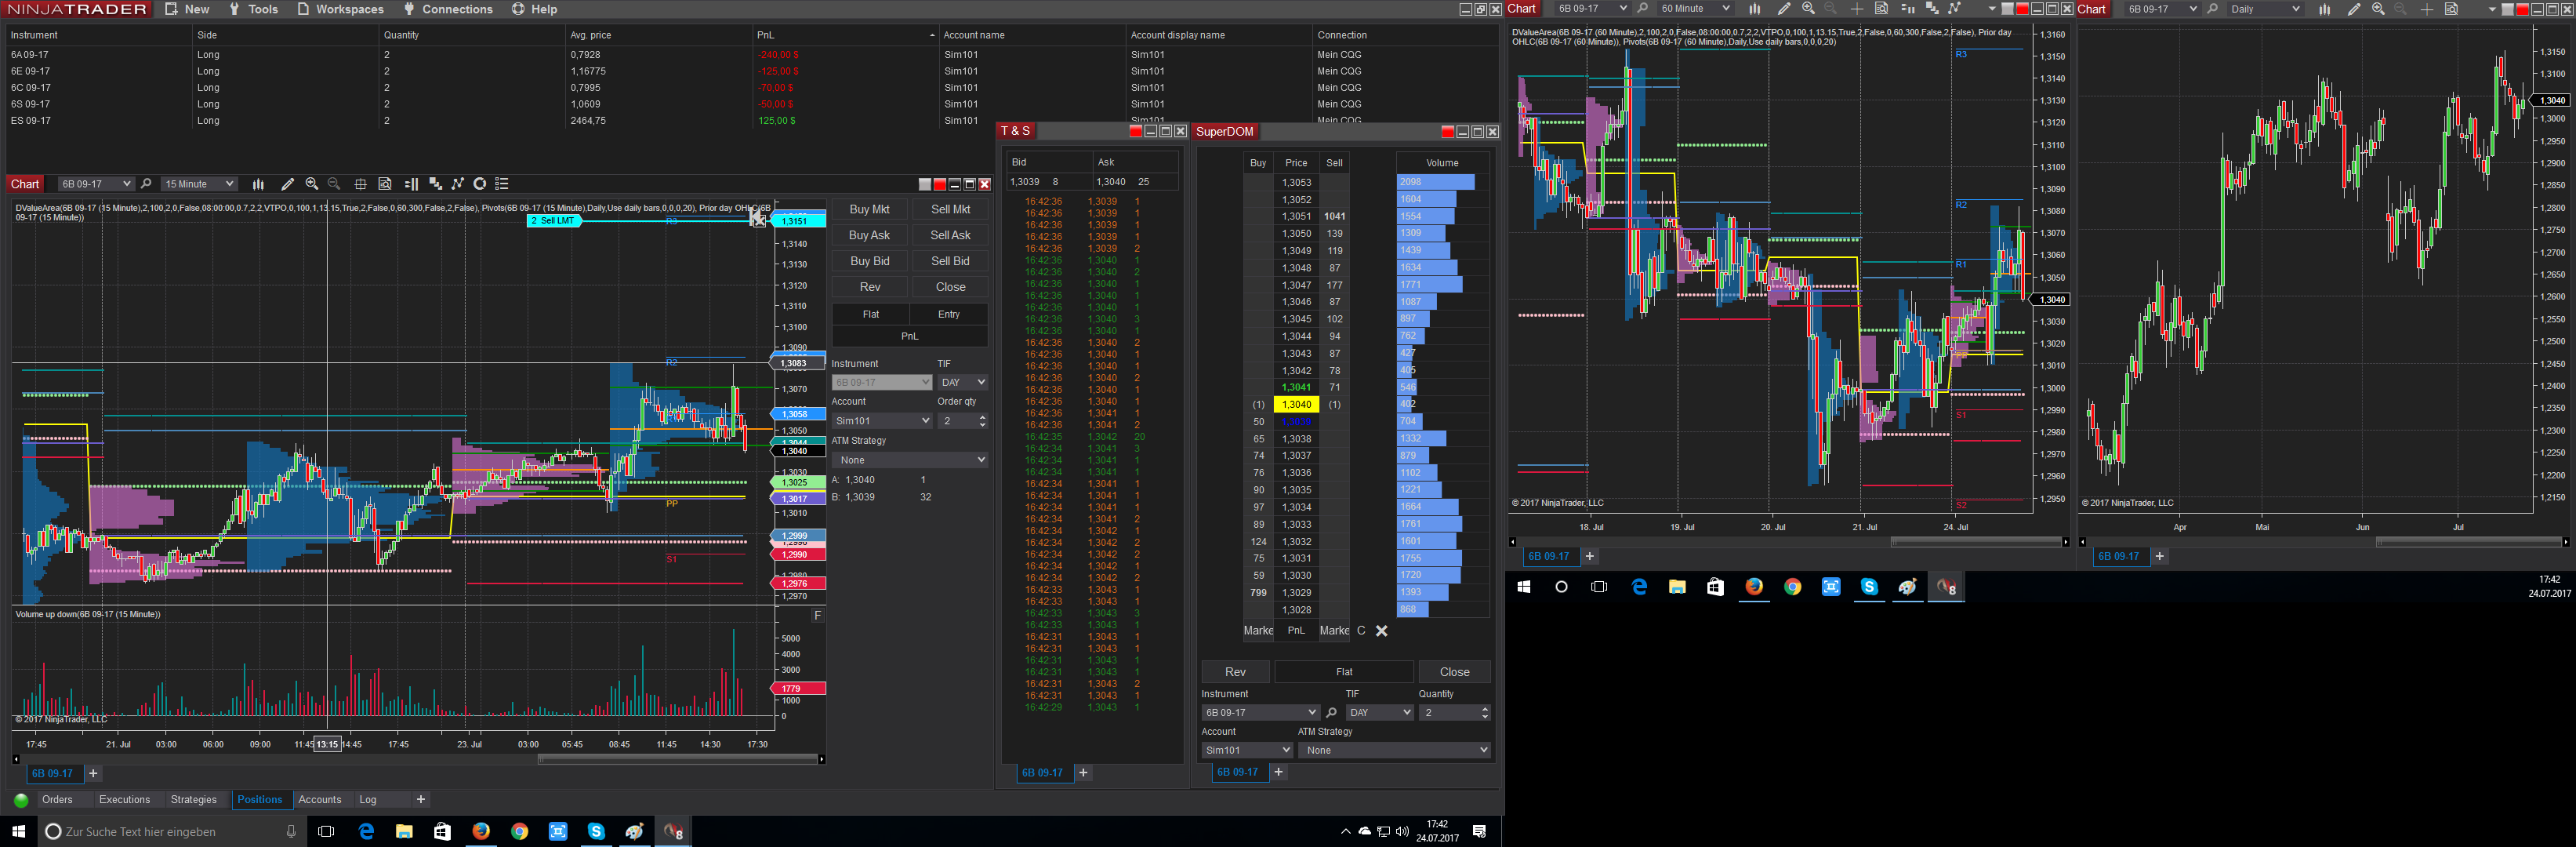This screenshot has width=2576, height=847.
Task: Open TIF dropdown in Chart Trader
Action: [x=963, y=382]
